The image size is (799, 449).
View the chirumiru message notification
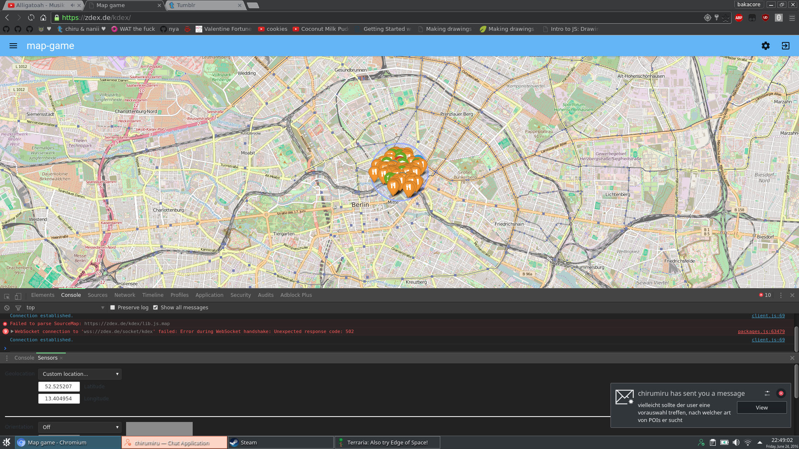point(762,407)
